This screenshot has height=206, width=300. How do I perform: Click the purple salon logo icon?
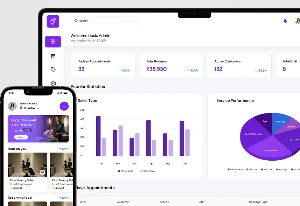click(x=53, y=21)
